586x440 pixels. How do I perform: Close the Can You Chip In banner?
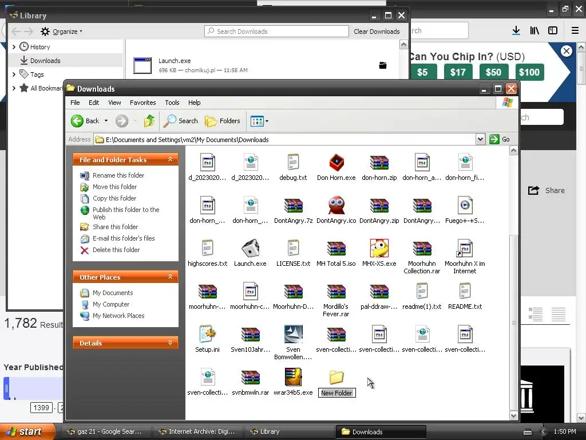click(566, 51)
